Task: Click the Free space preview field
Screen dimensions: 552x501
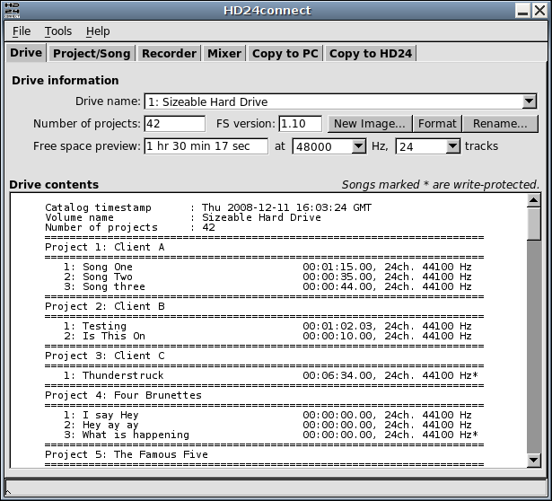Action: point(206,146)
